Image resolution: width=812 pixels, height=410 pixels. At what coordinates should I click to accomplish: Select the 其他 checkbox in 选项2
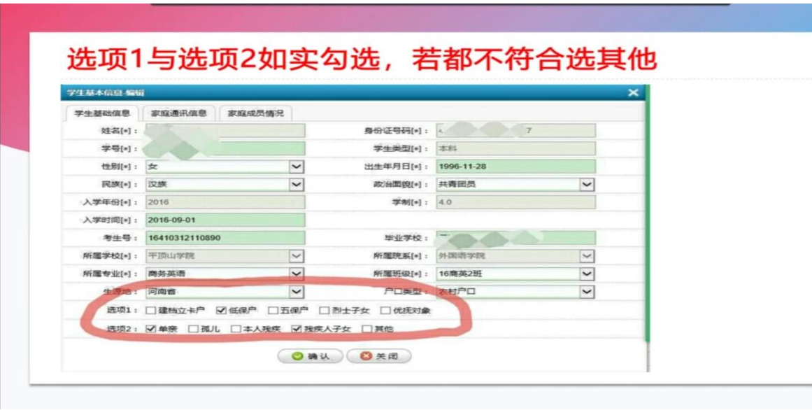[x=366, y=329]
